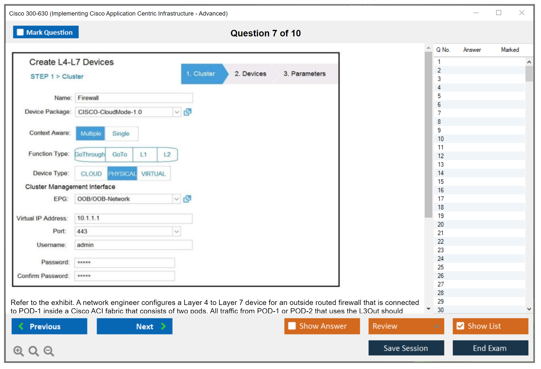
Task: Select question 20 in the list
Action: 441,224
